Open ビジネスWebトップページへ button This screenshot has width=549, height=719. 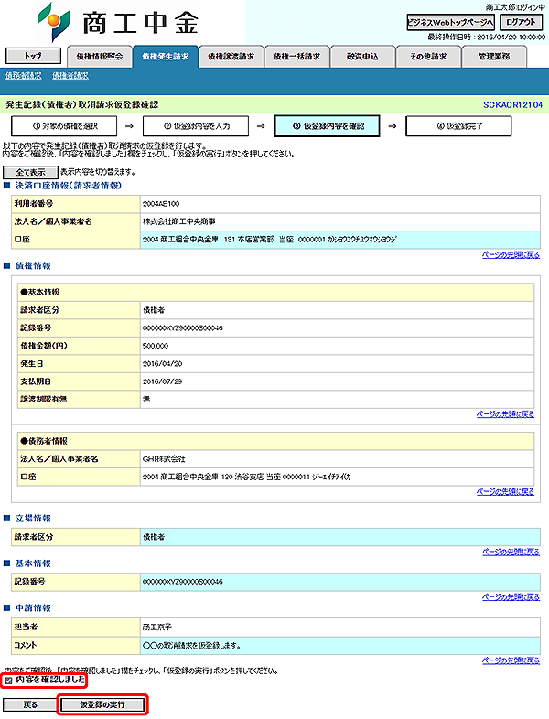pyautogui.click(x=450, y=22)
